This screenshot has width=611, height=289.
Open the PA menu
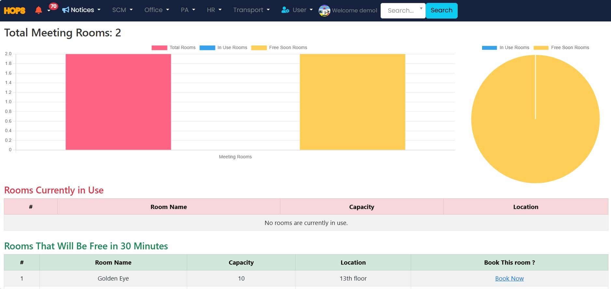188,10
